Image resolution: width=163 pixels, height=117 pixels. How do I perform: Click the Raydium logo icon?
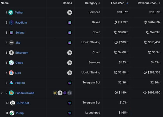point(11,22)
